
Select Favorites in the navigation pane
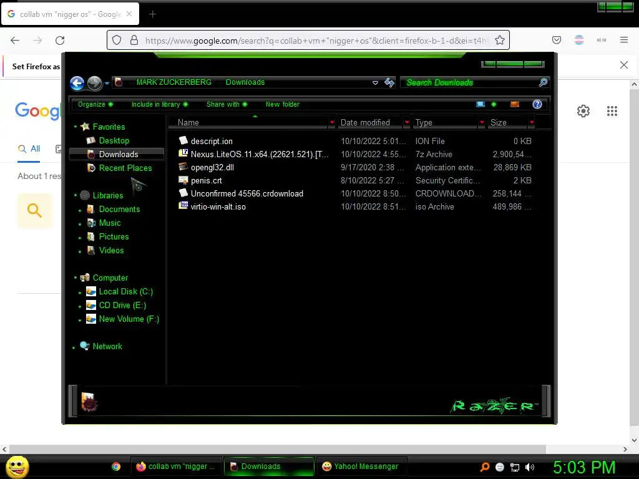click(x=109, y=127)
